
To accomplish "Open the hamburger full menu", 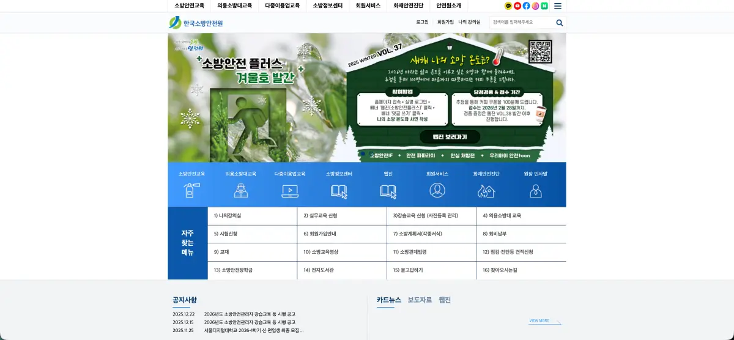I will 558,6.
